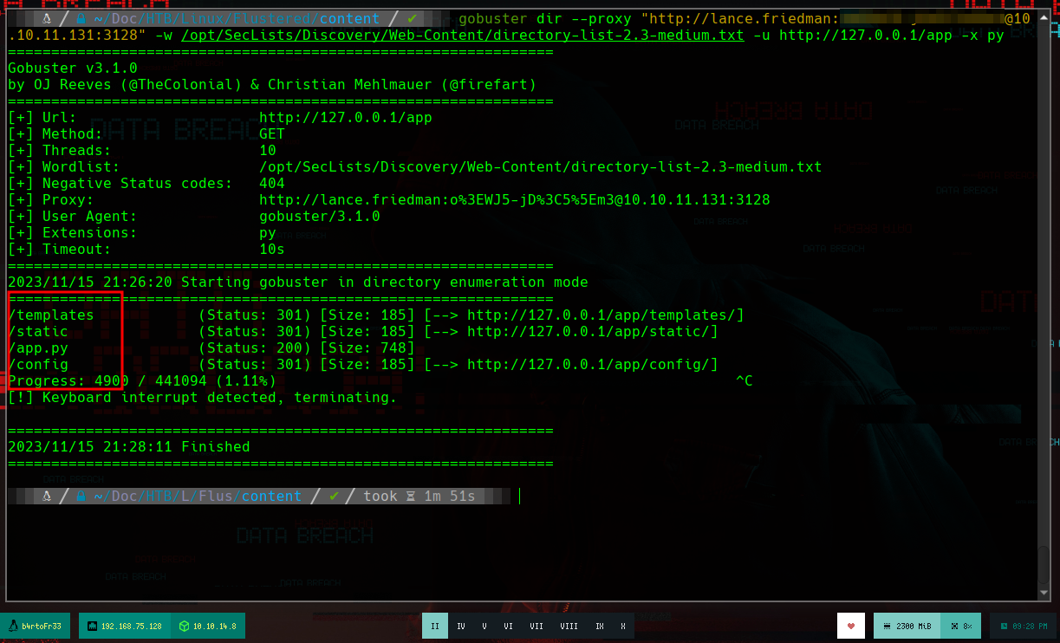Viewport: 1060px width, 643px height.
Task: Select workspace VII
Action: pyautogui.click(x=537, y=626)
